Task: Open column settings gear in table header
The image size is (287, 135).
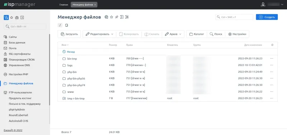Action: [x=272, y=45]
